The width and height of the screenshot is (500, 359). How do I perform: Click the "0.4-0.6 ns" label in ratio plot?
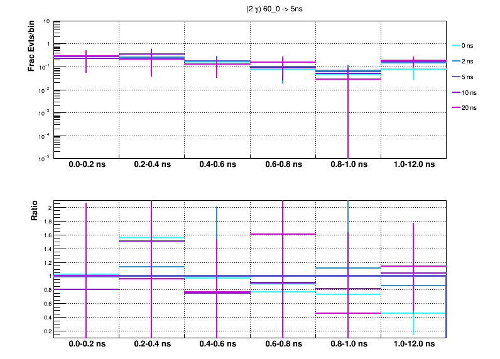[x=217, y=345]
